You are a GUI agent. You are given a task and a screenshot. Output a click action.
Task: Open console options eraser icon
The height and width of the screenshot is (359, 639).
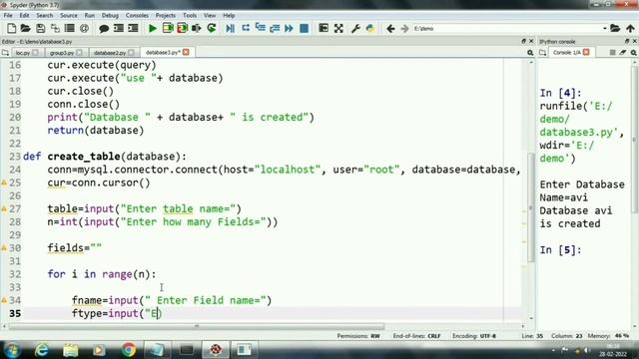(623, 53)
